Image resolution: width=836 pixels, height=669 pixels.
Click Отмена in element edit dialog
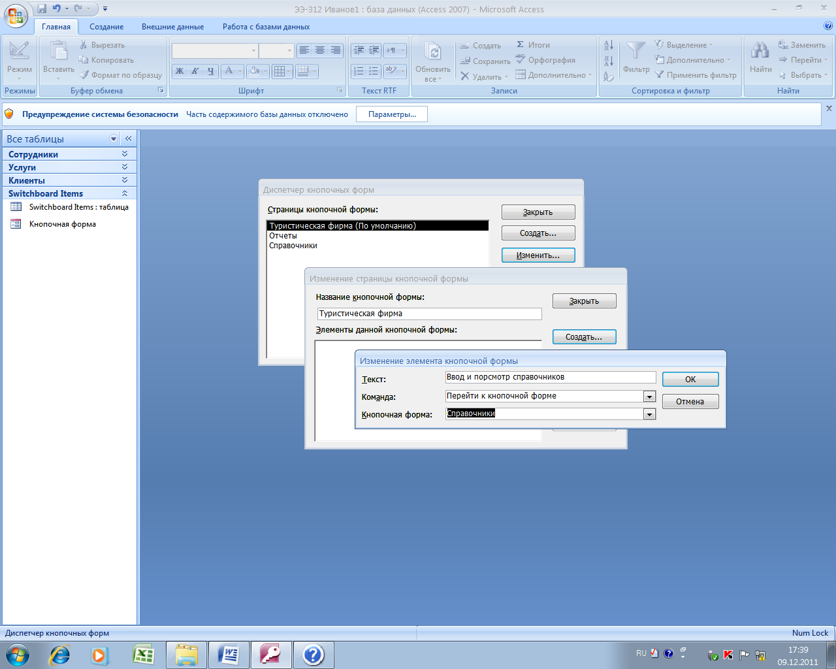pyautogui.click(x=690, y=402)
